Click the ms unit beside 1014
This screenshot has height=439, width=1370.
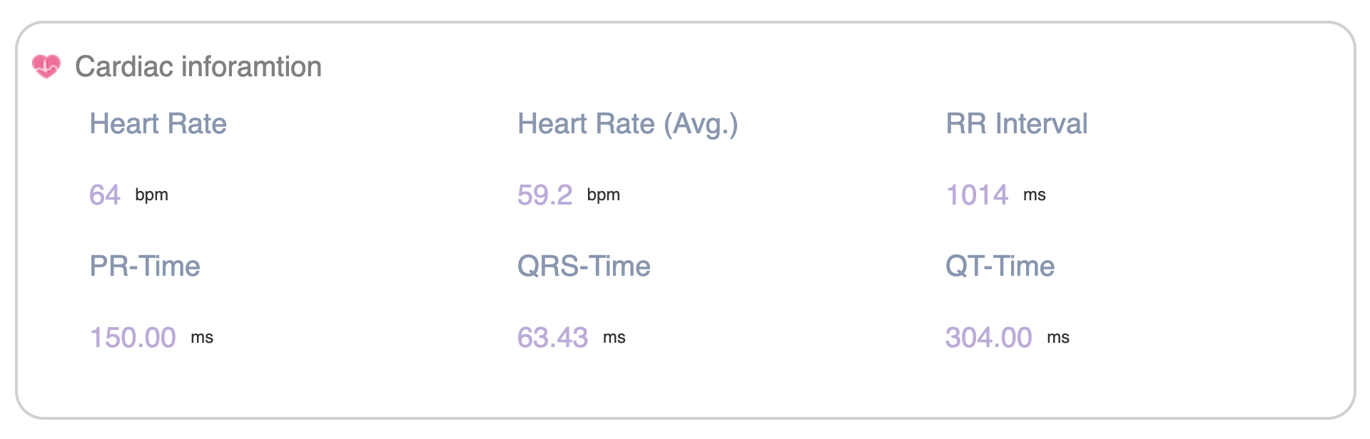click(x=1034, y=195)
